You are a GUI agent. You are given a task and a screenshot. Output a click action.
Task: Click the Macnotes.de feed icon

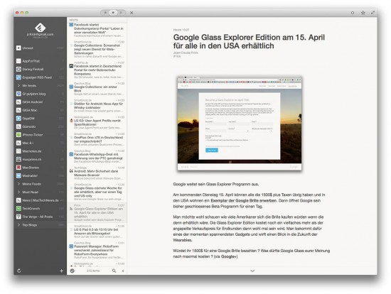pyautogui.click(x=18, y=151)
